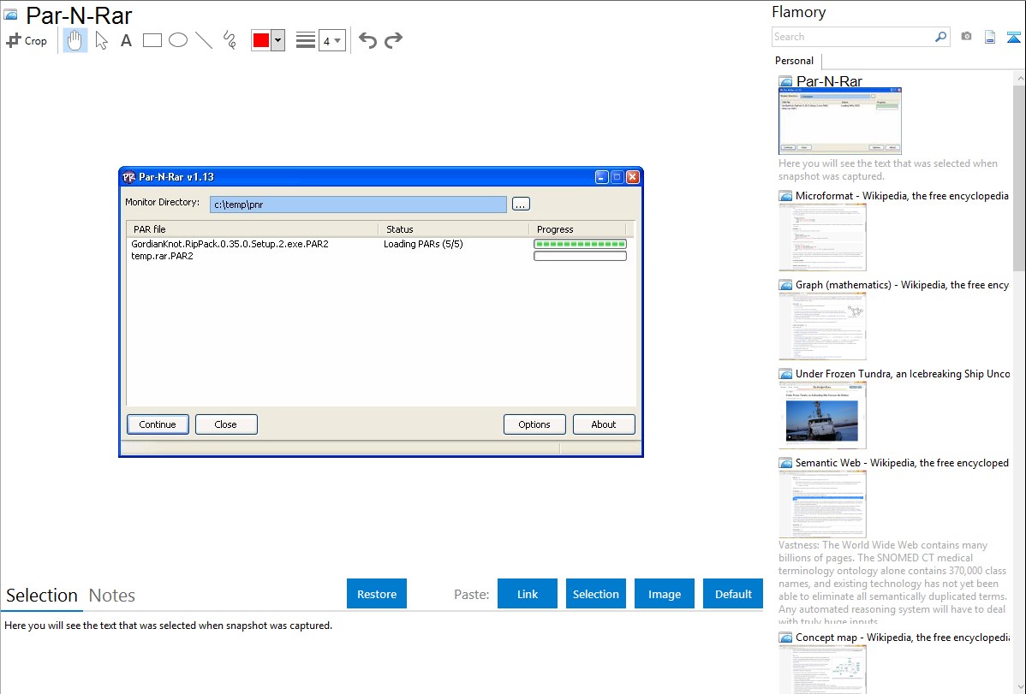Click the Loading PARs (5/5) status
Image resolution: width=1026 pixels, height=694 pixels.
pos(423,244)
